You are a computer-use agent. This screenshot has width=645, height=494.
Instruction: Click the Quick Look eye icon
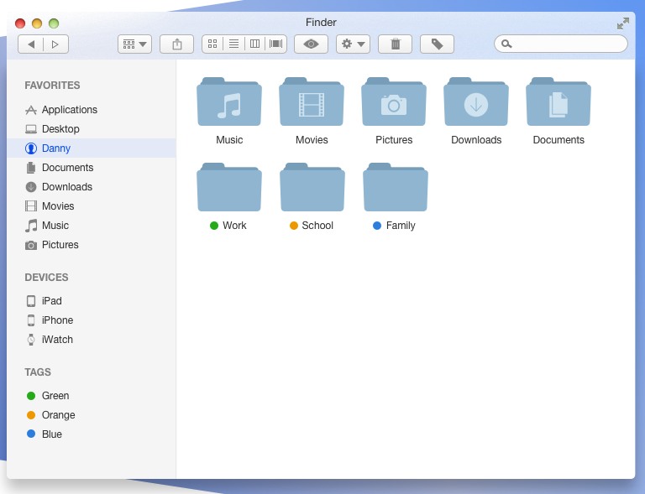(x=311, y=44)
